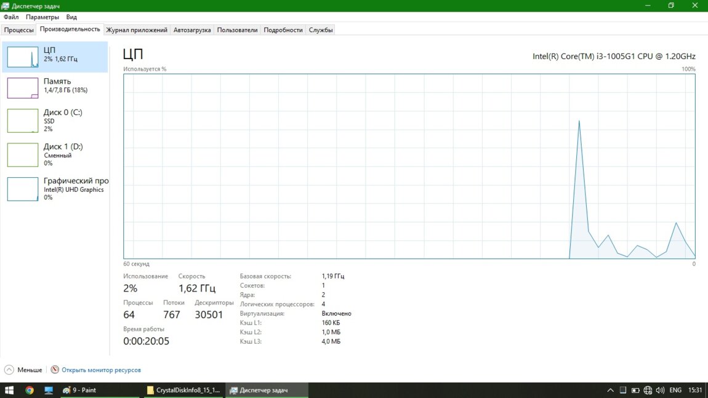Screen dimensions: 708x398
Task: Click the Windows Start button
Action: pos(9,390)
